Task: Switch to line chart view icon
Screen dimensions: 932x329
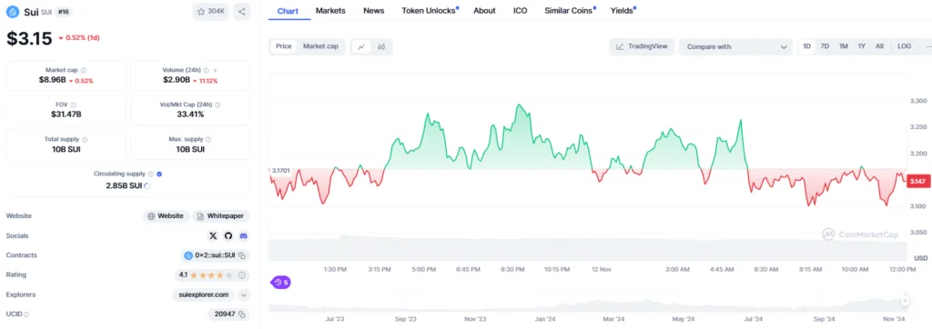Action: pyautogui.click(x=361, y=46)
